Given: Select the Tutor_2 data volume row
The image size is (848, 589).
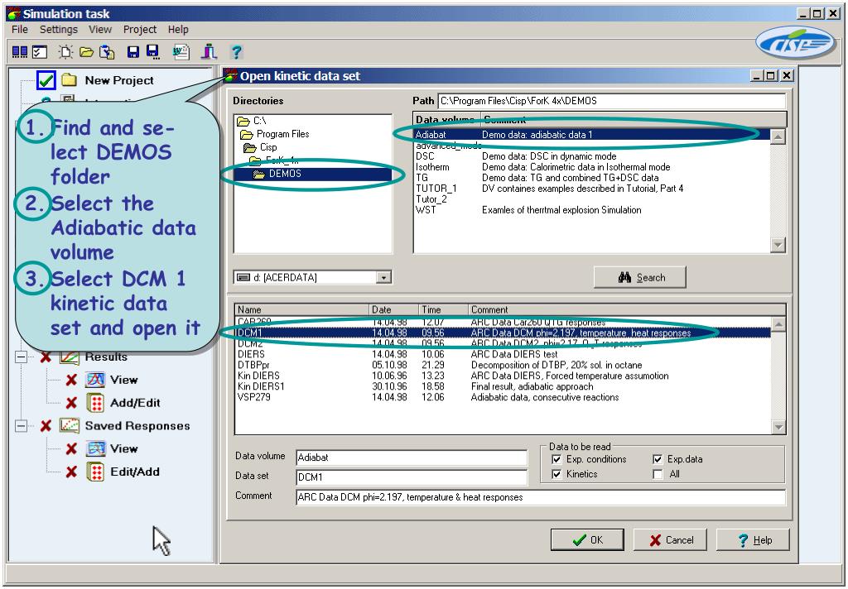Looking at the screenshot, I should 591,199.
